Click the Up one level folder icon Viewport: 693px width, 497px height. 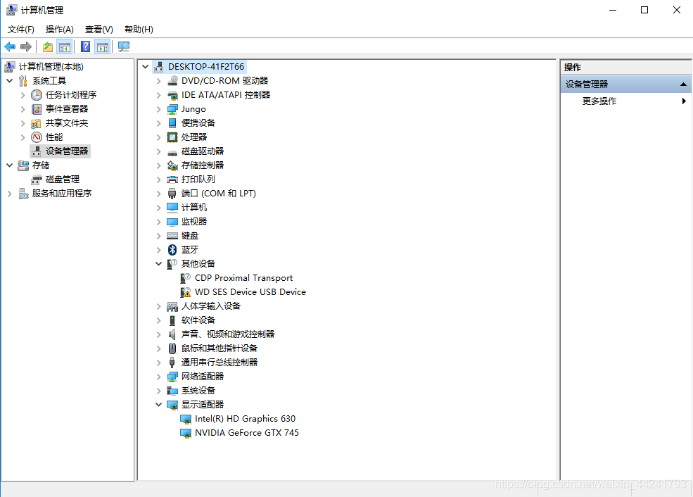coord(48,47)
